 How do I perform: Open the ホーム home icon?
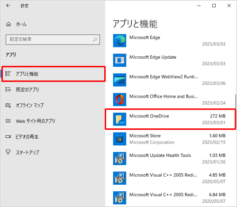click(9, 24)
